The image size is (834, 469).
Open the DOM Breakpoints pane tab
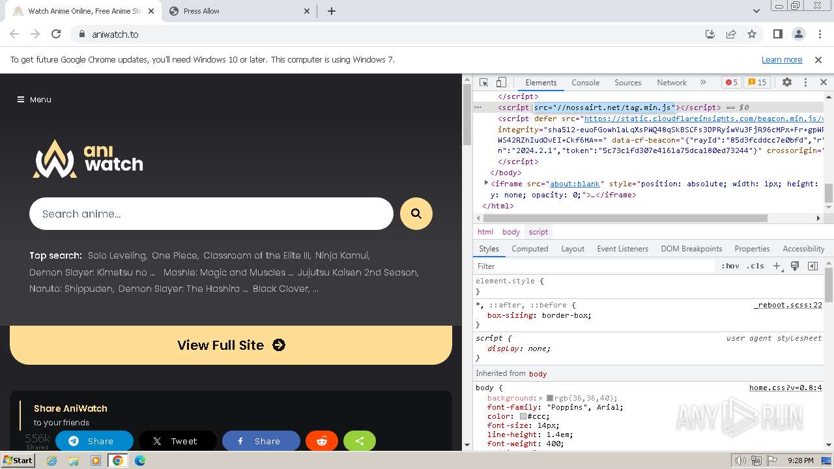(691, 249)
